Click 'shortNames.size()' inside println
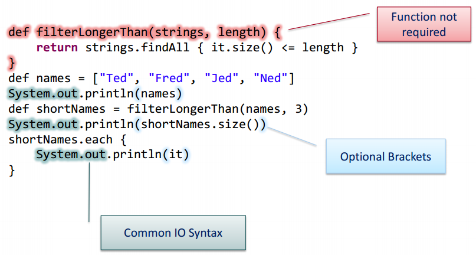Screen dimensions: 476x255 point(201,125)
